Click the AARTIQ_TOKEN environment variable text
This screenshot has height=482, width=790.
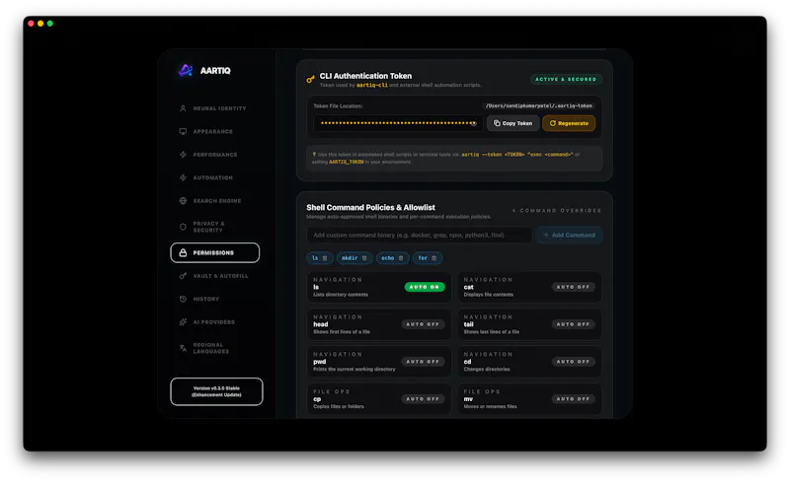click(347, 162)
